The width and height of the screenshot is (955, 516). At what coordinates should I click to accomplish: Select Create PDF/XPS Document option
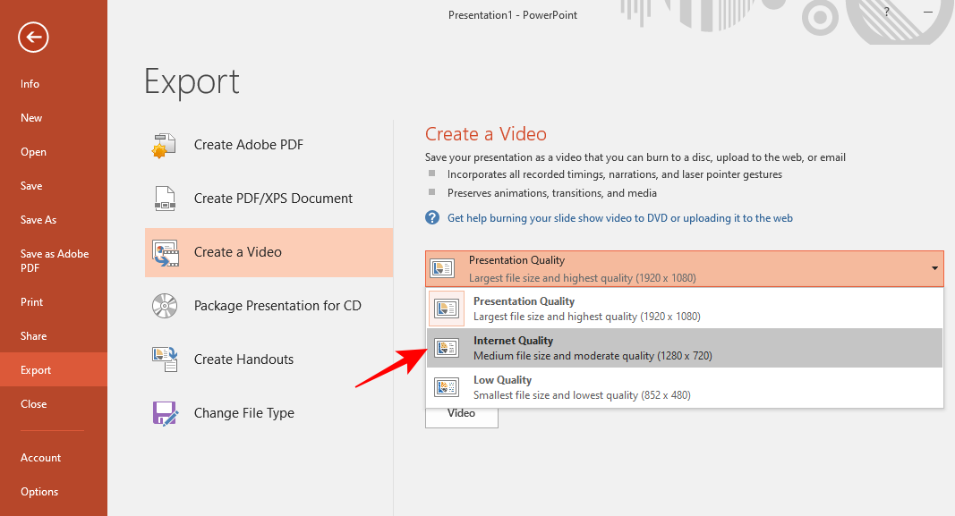point(269,199)
